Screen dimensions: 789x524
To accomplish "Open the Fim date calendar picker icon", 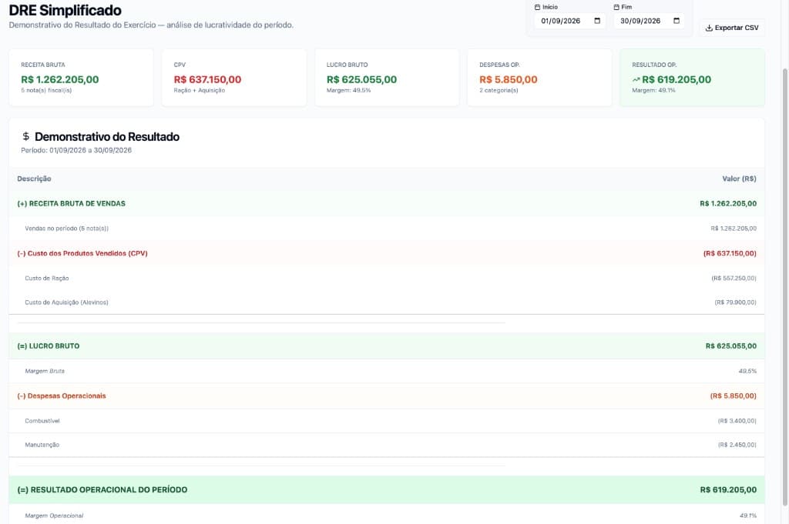I will [x=677, y=21].
